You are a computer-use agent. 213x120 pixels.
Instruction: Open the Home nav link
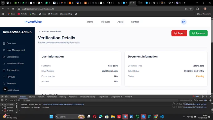coord(90,22)
